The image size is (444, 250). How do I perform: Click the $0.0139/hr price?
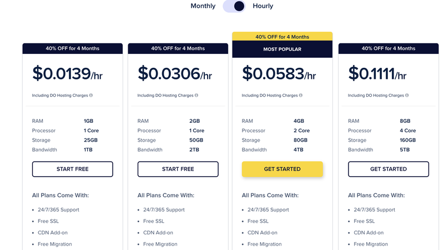[67, 73]
